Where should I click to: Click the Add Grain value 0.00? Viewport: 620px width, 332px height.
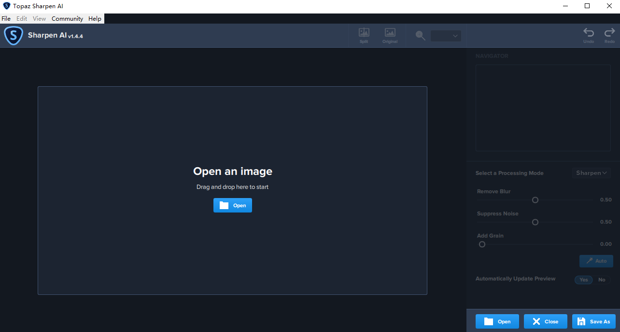[606, 244]
